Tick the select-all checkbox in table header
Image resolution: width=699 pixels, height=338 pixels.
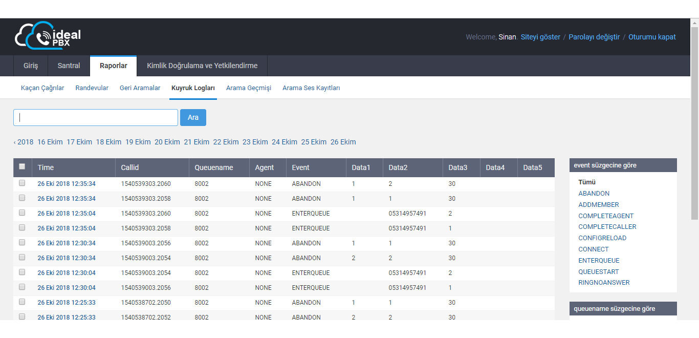coord(22,166)
